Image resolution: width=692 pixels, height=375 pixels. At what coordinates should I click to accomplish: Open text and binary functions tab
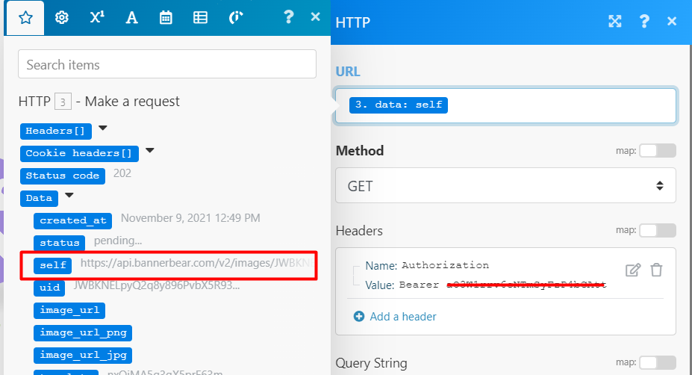pos(131,18)
